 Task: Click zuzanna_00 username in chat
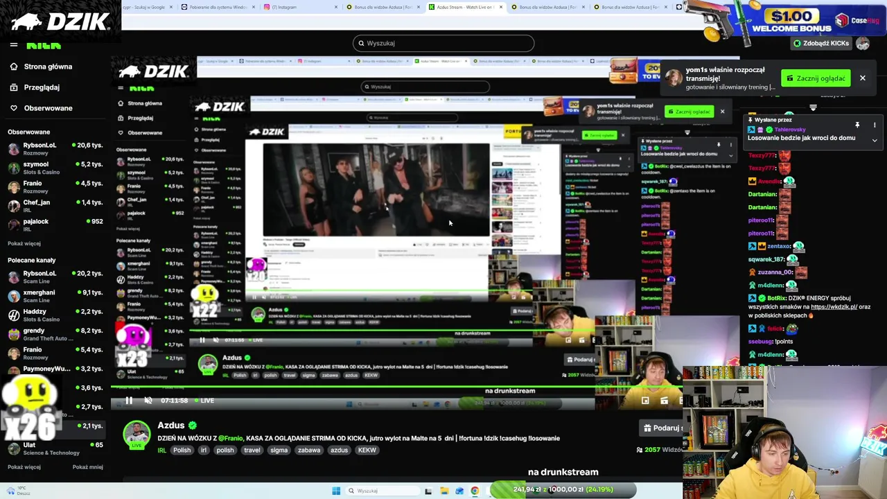coord(775,272)
